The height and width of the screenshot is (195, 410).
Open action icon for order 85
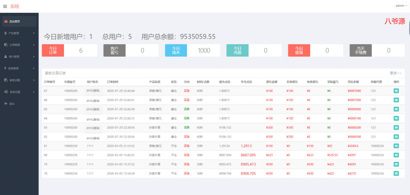click(396, 109)
